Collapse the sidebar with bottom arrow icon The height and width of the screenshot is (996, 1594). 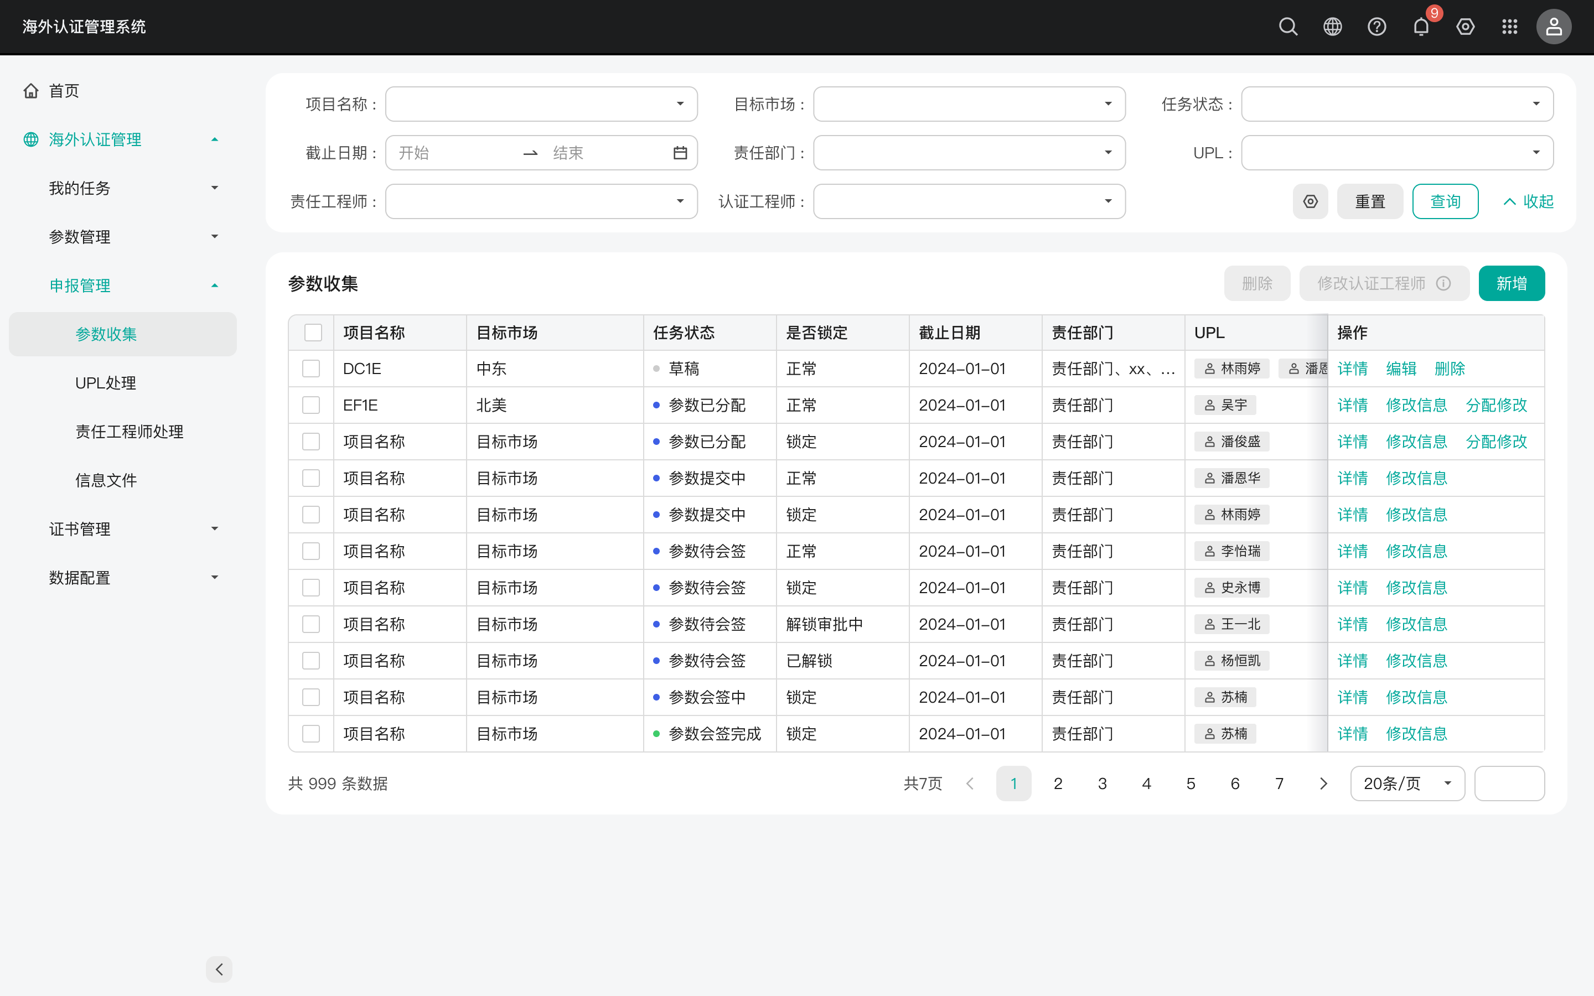click(x=219, y=969)
